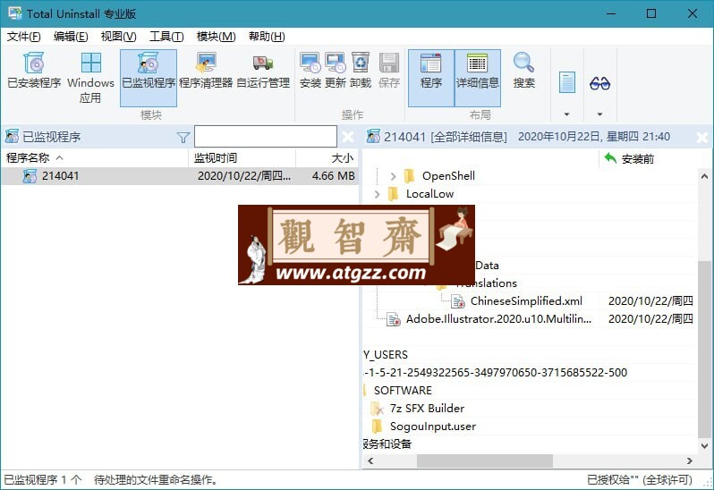Image resolution: width=714 pixels, height=490 pixels.
Task: Open the Windows 应用 module
Action: pos(90,78)
